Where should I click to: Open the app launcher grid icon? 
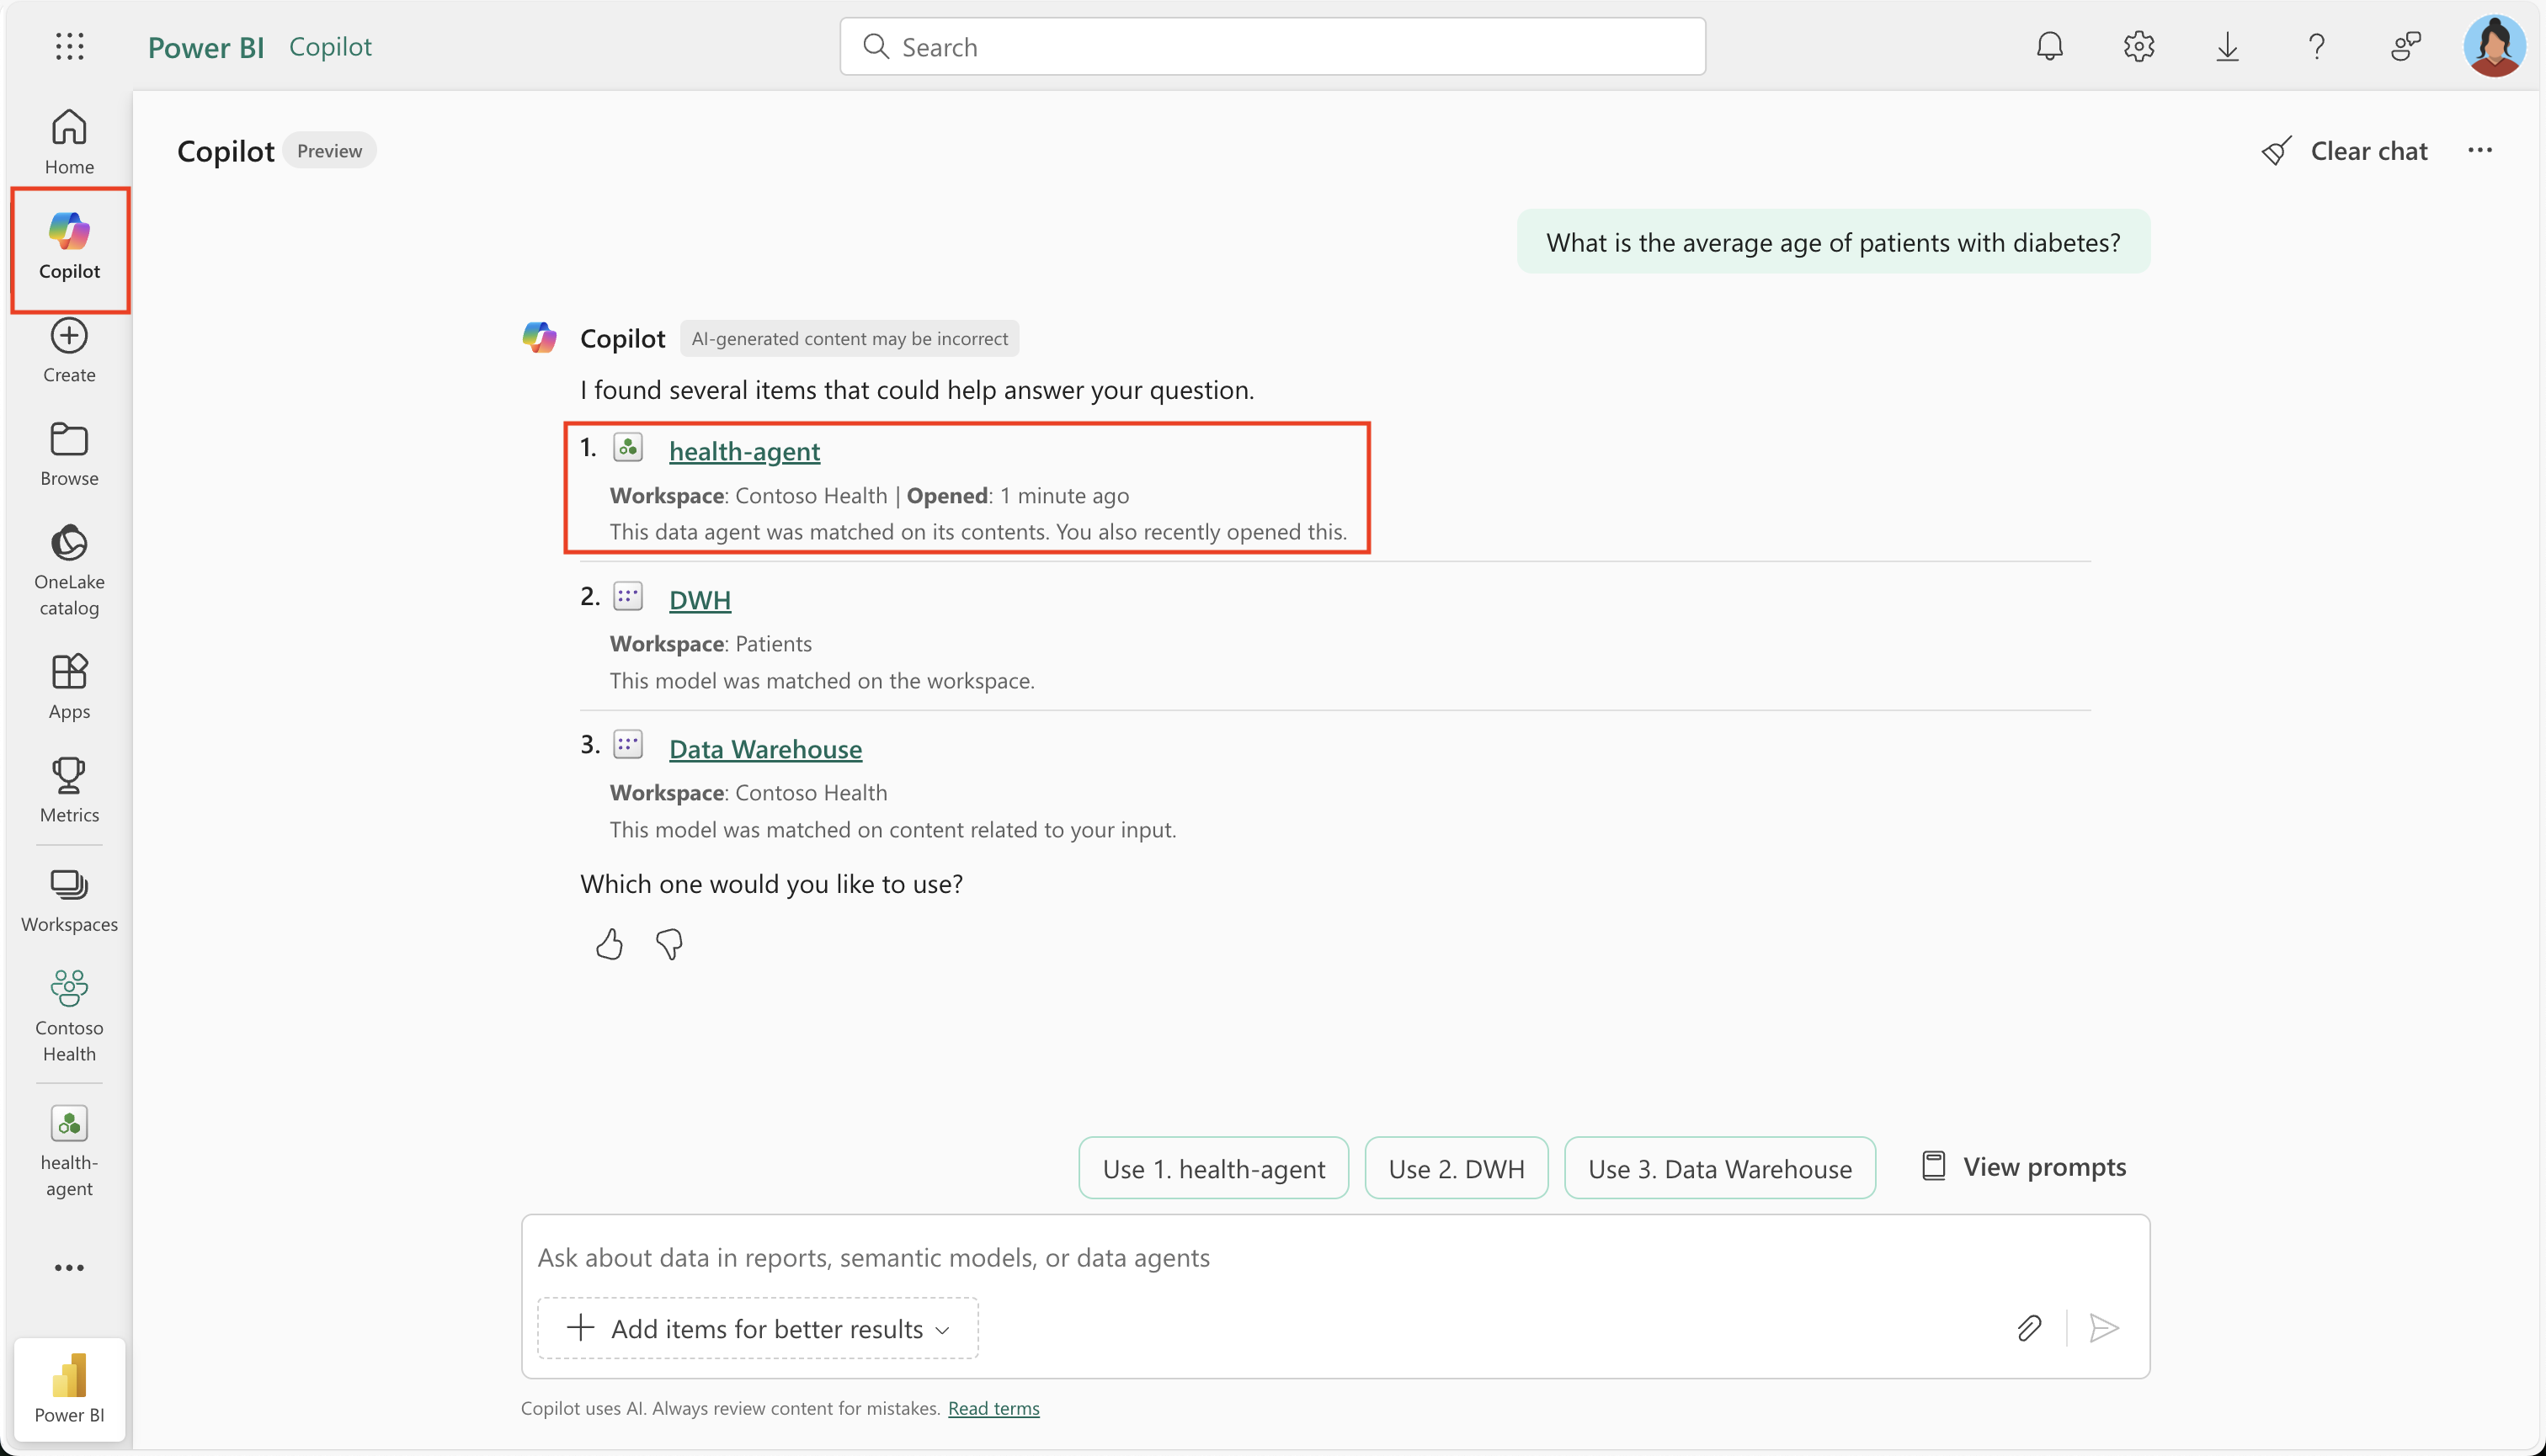coord(69,46)
